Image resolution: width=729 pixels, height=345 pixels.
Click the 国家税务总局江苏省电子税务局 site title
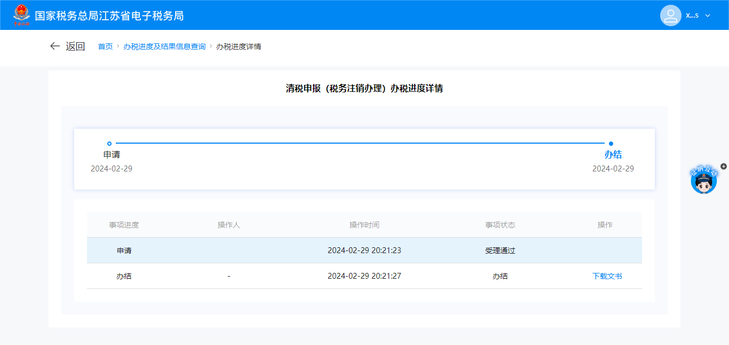(x=109, y=15)
